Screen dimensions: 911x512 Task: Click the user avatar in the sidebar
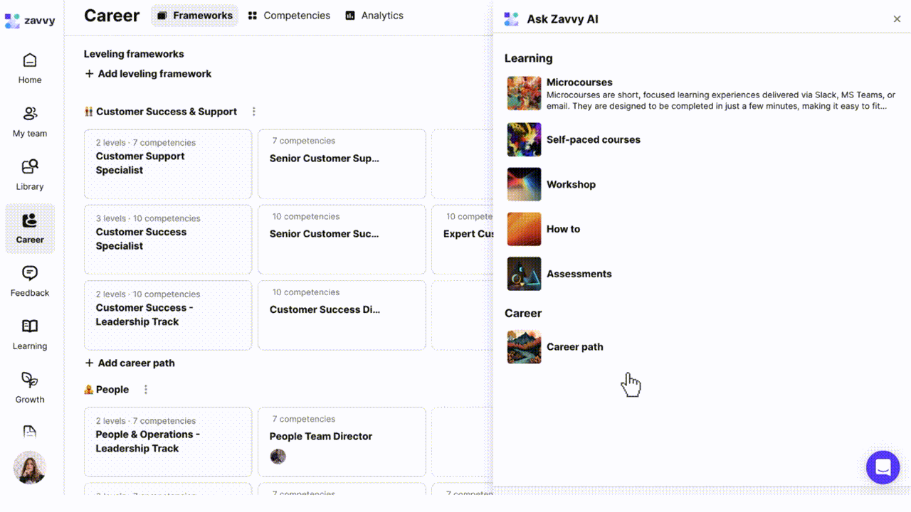(x=30, y=467)
